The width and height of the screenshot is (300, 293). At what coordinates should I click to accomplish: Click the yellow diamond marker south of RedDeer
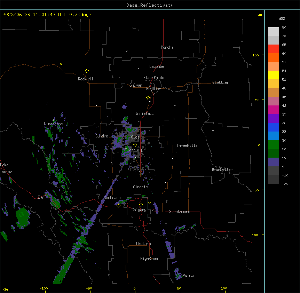click(x=148, y=98)
